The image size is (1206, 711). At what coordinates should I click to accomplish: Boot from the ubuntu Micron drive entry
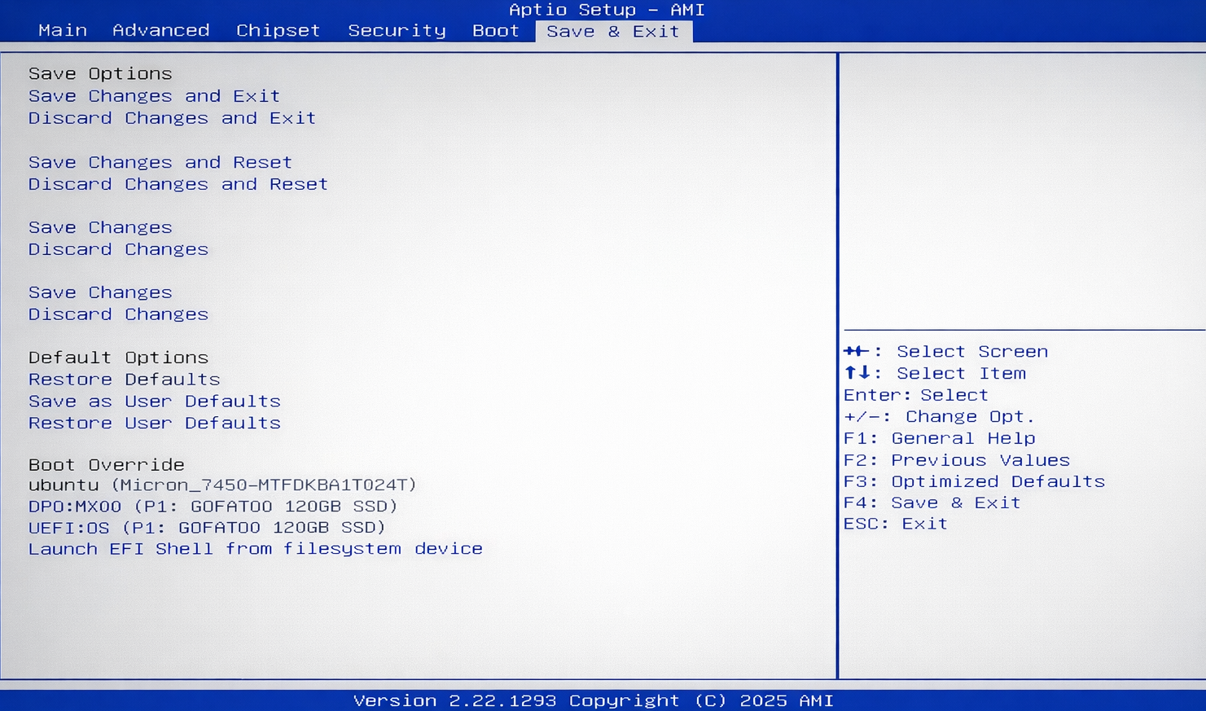tap(222, 485)
